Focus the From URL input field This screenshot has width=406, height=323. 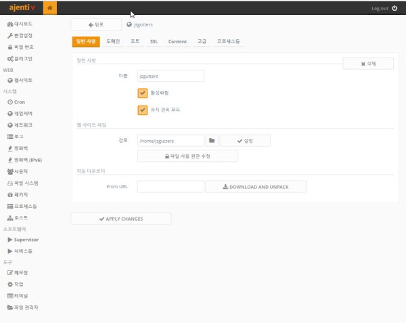click(171, 187)
